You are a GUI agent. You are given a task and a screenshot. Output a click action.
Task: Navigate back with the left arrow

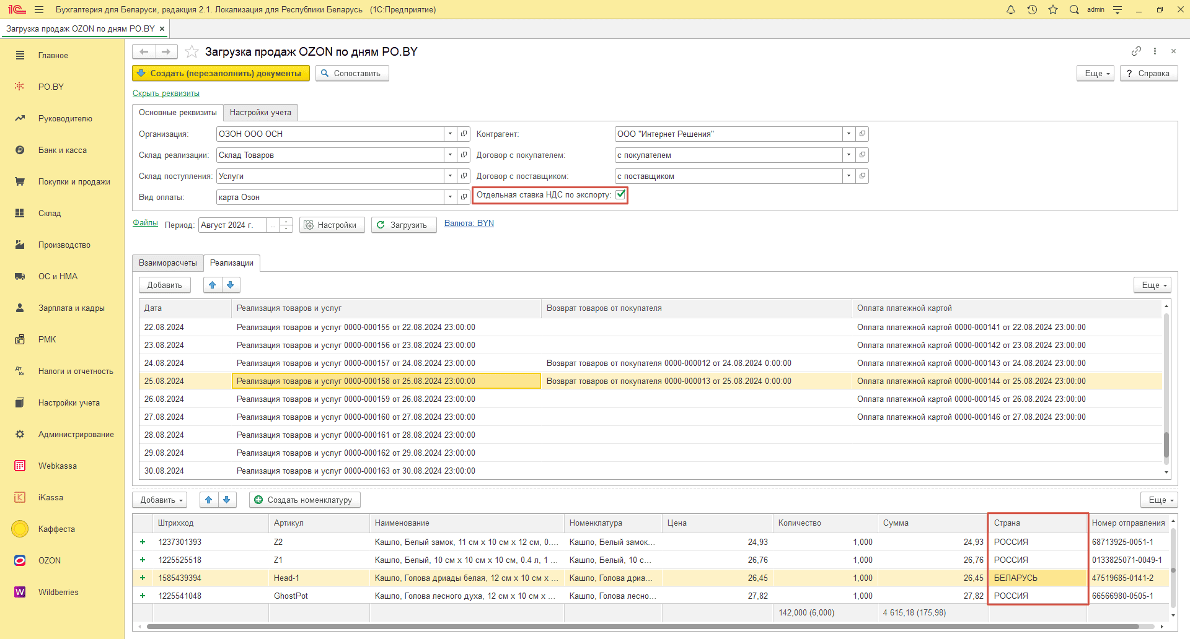(x=144, y=51)
